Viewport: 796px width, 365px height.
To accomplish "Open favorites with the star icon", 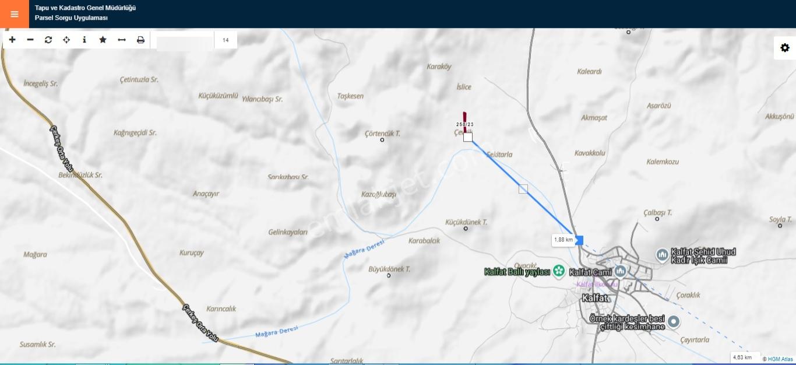I will (103, 40).
